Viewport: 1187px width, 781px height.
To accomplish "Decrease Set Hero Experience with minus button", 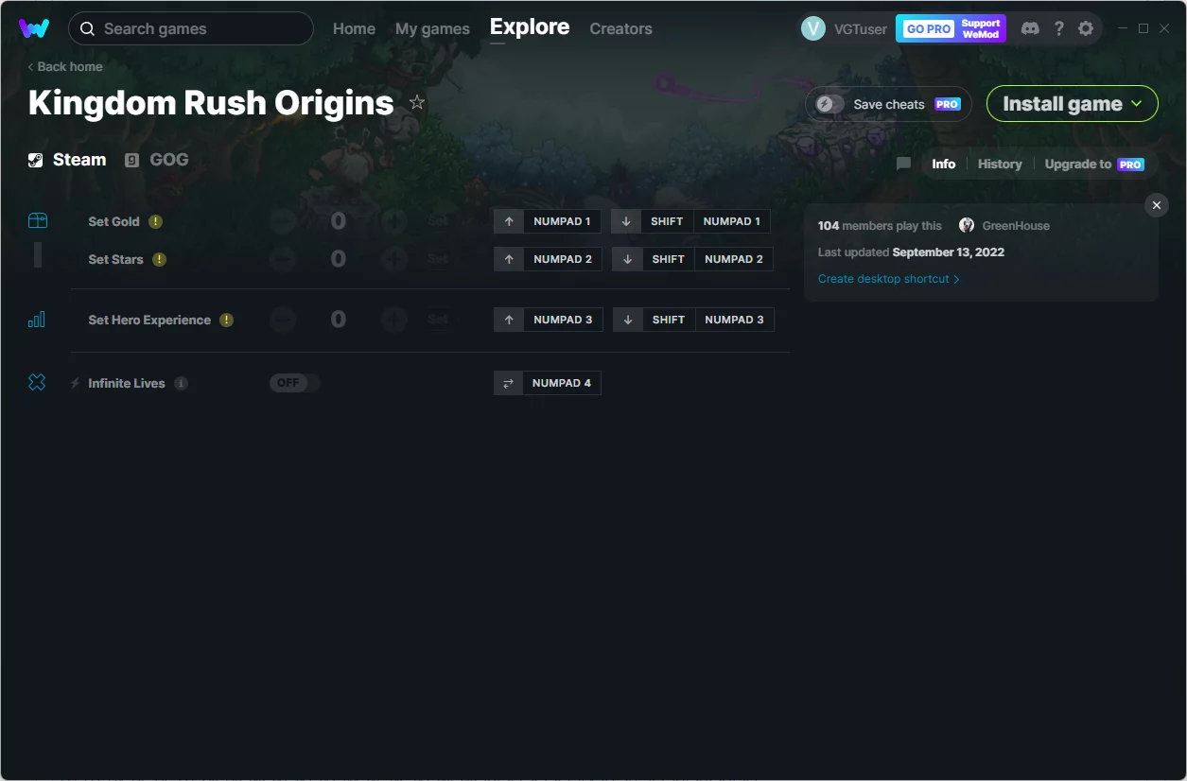I will 283,320.
